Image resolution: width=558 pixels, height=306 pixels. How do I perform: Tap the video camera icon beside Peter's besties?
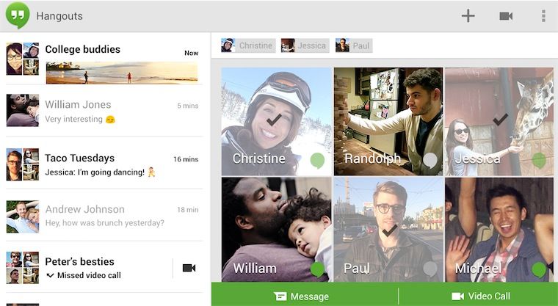pyautogui.click(x=189, y=268)
